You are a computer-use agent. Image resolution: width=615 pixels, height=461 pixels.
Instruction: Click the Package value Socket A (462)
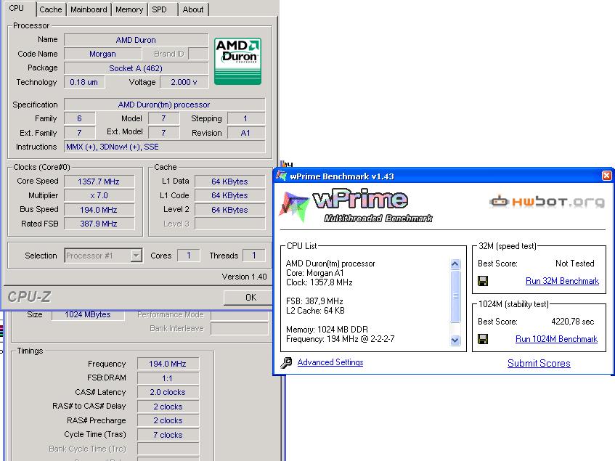pos(136,68)
